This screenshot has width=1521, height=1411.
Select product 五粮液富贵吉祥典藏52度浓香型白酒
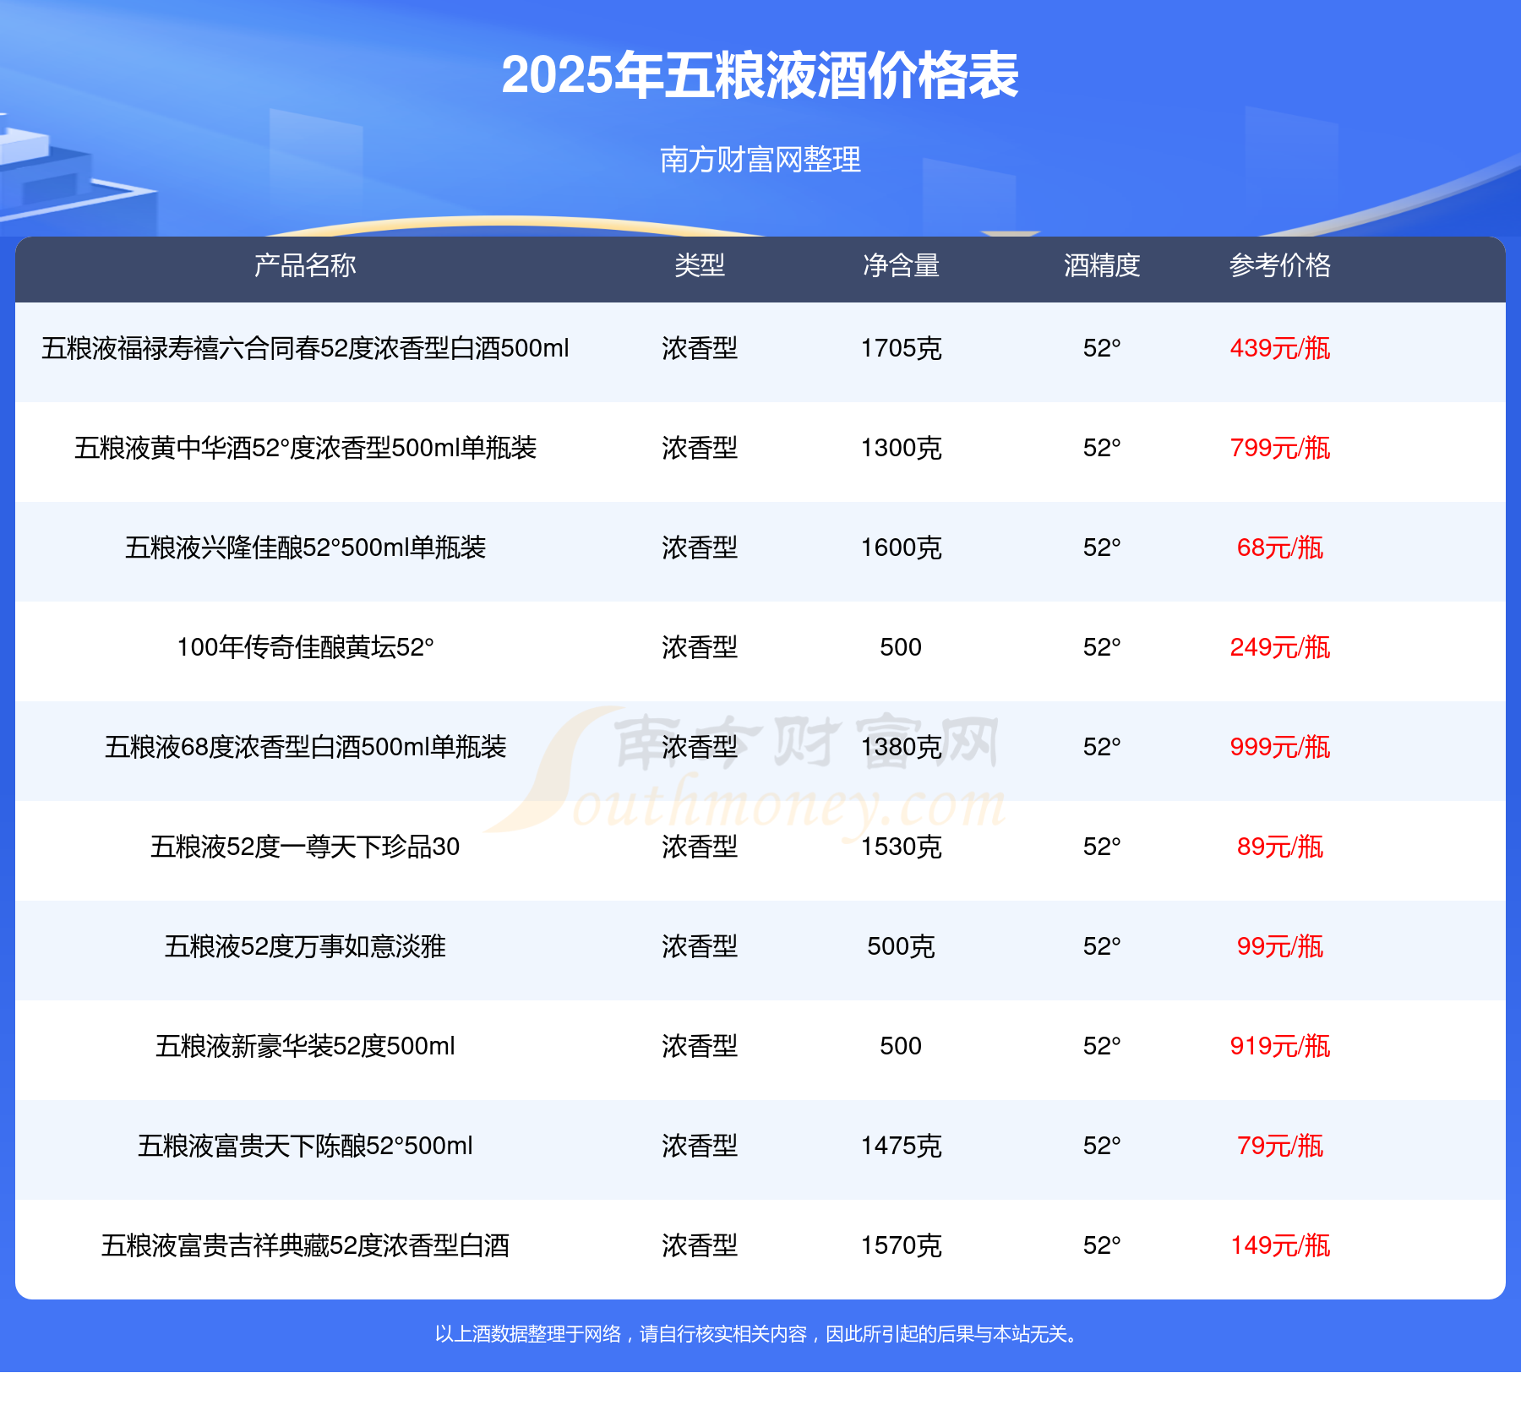(305, 1245)
